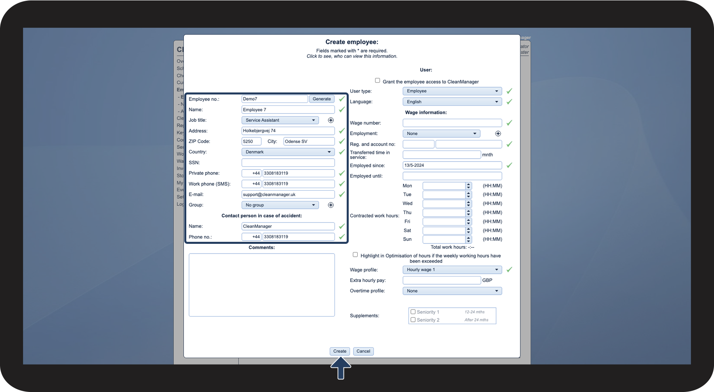Image resolution: width=714 pixels, height=392 pixels.
Task: Click the green checkmark beside Work phone (SMS)
Action: tap(342, 184)
